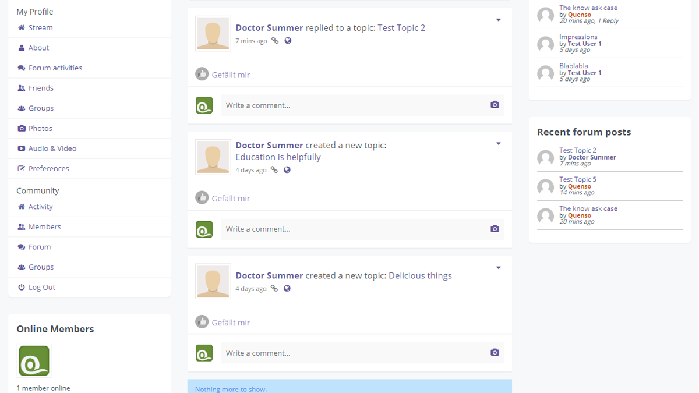The height and width of the screenshot is (393, 699).
Task: Click power icon beside Log Out
Action: click(x=22, y=287)
